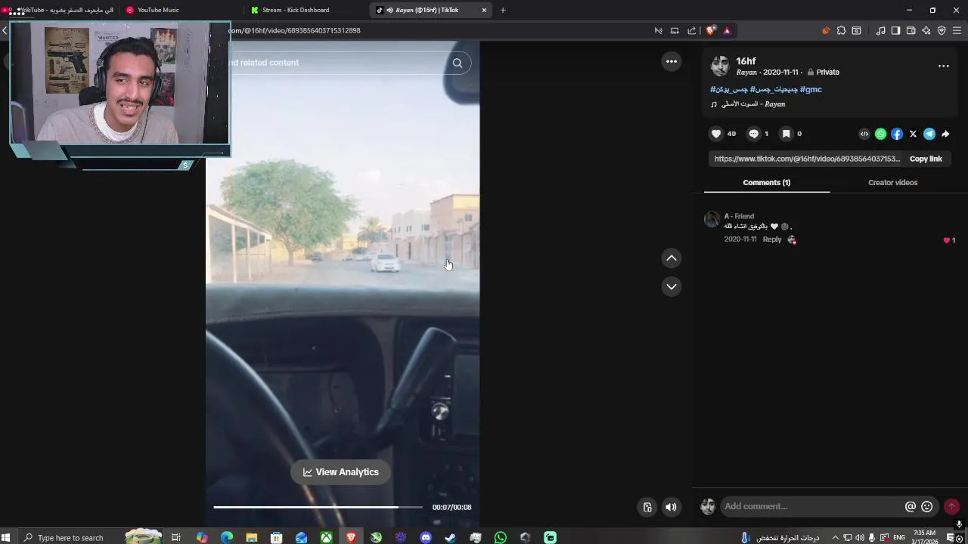Open Brave Wallet icon

click(x=911, y=30)
